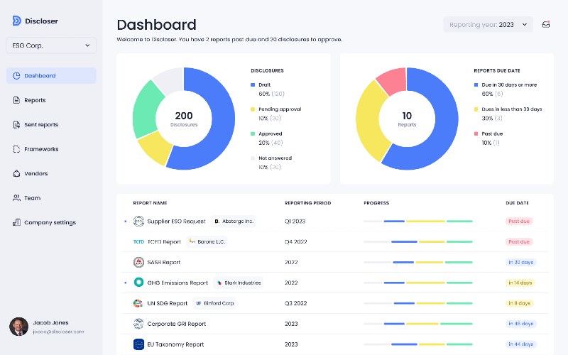Viewport: 568px width, 355px height.
Task: Click the SASB Report logo icon
Action: (x=138, y=262)
